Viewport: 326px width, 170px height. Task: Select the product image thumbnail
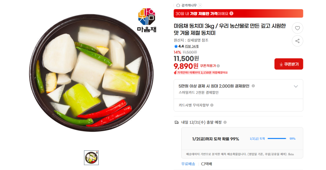91,158
